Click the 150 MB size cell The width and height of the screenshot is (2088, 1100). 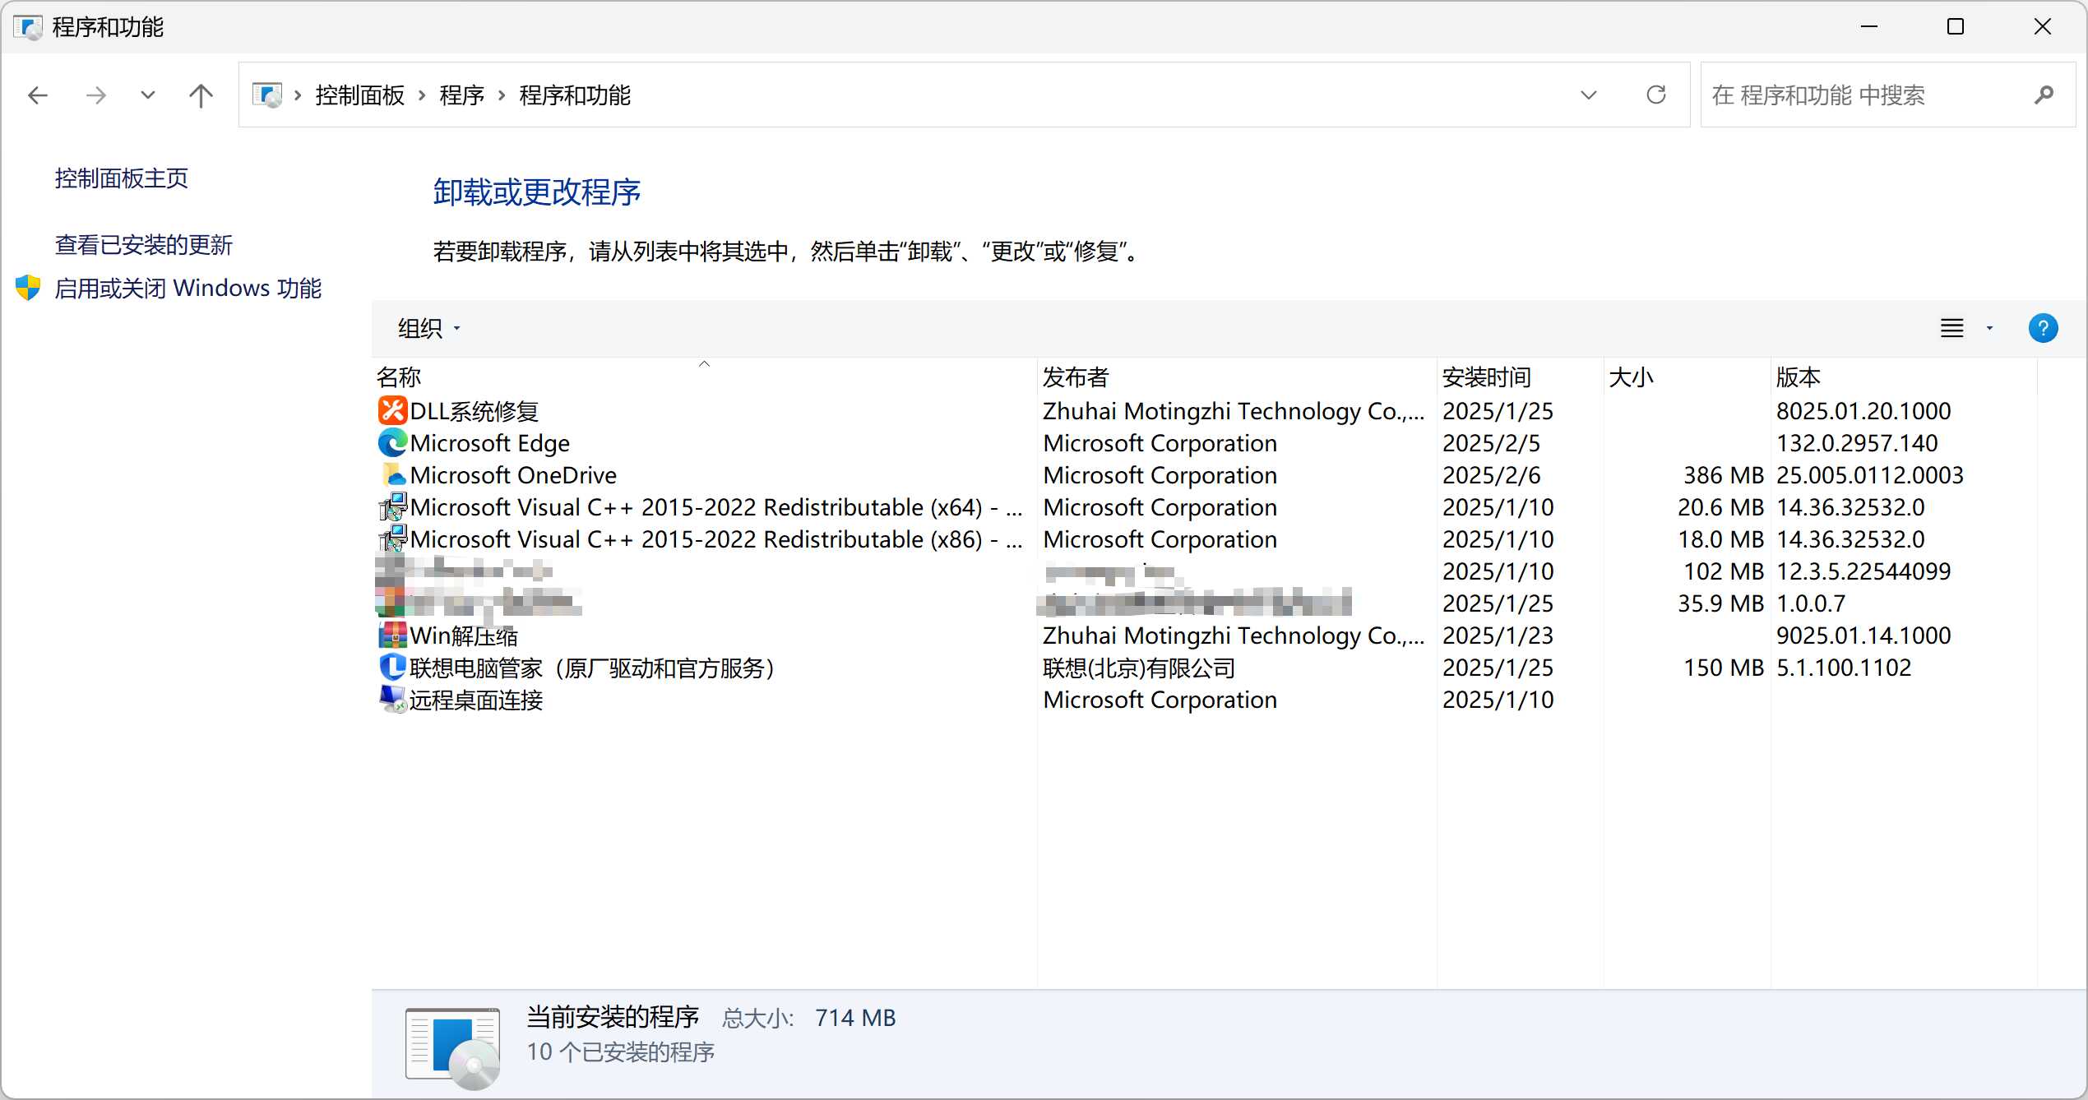(x=1723, y=668)
